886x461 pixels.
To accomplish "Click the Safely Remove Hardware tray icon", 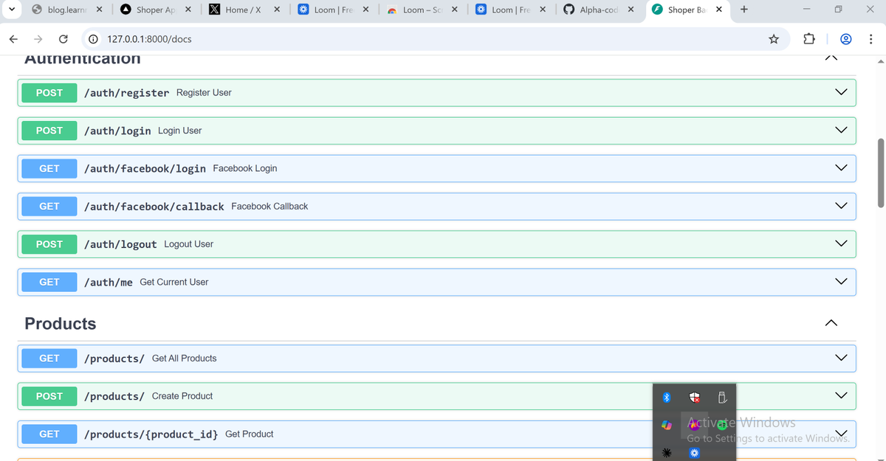I will (x=721, y=398).
